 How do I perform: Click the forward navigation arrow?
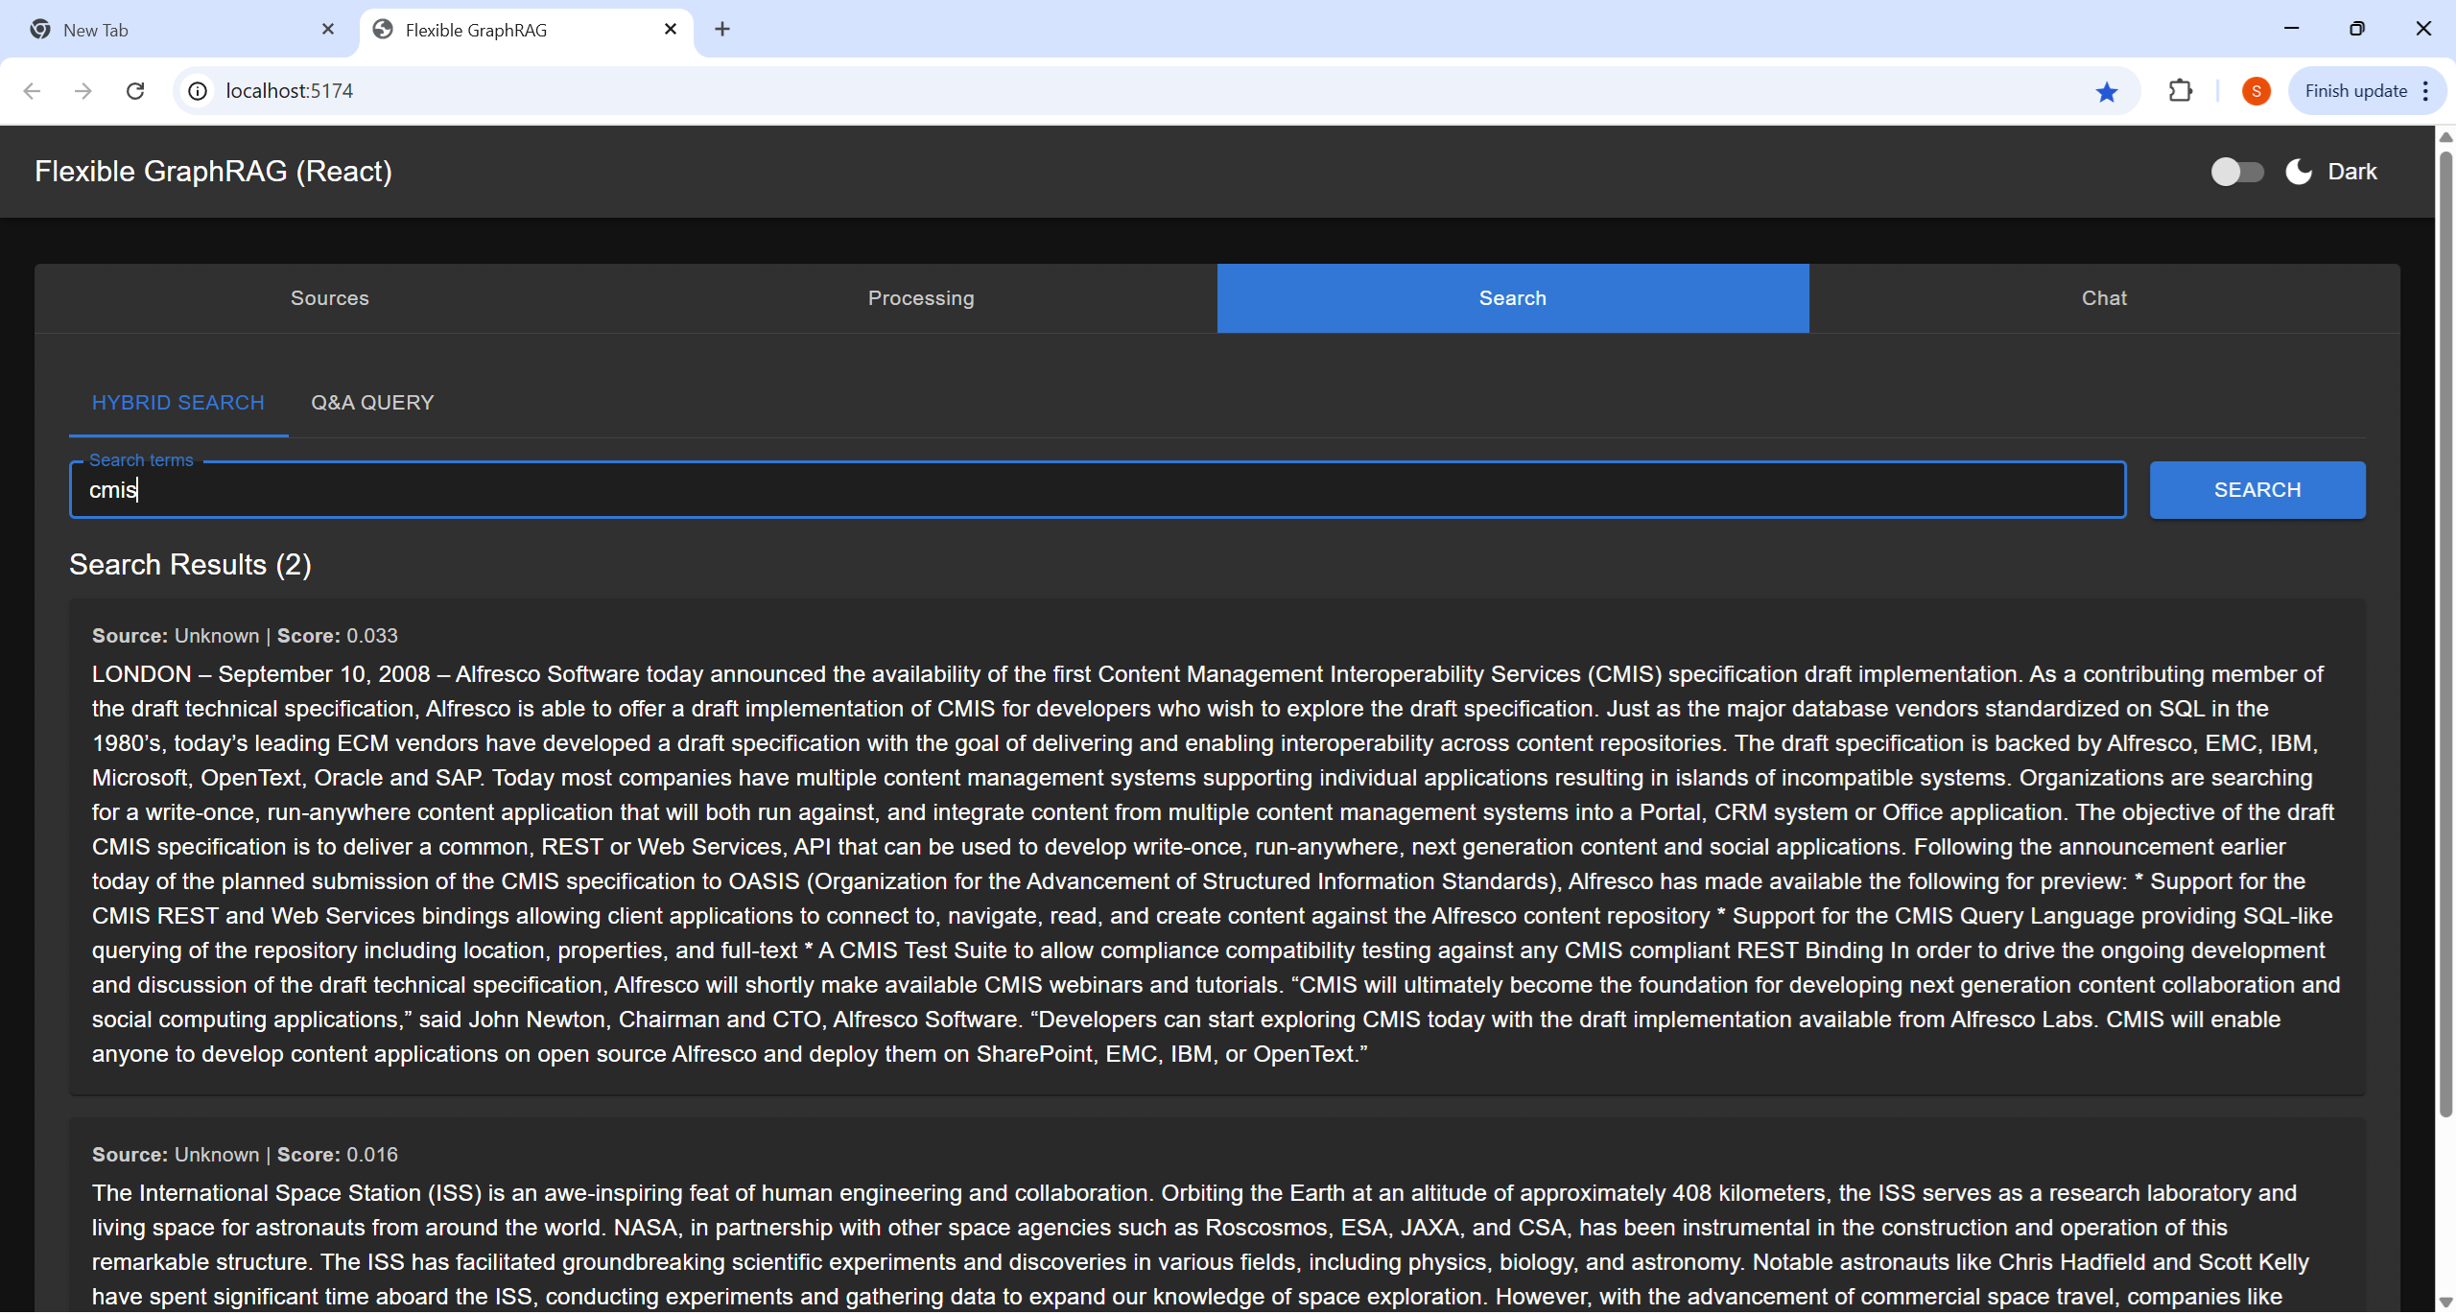pyautogui.click(x=84, y=90)
